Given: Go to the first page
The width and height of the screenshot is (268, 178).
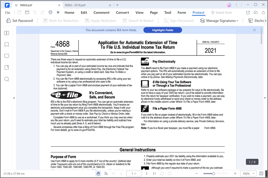Looking at the screenshot, I should (114, 174).
